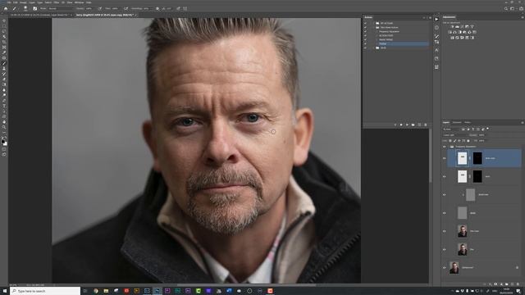This screenshot has height=295, width=525.
Task: Click the Create new set folder icon in the Actions panel
Action: (x=413, y=125)
